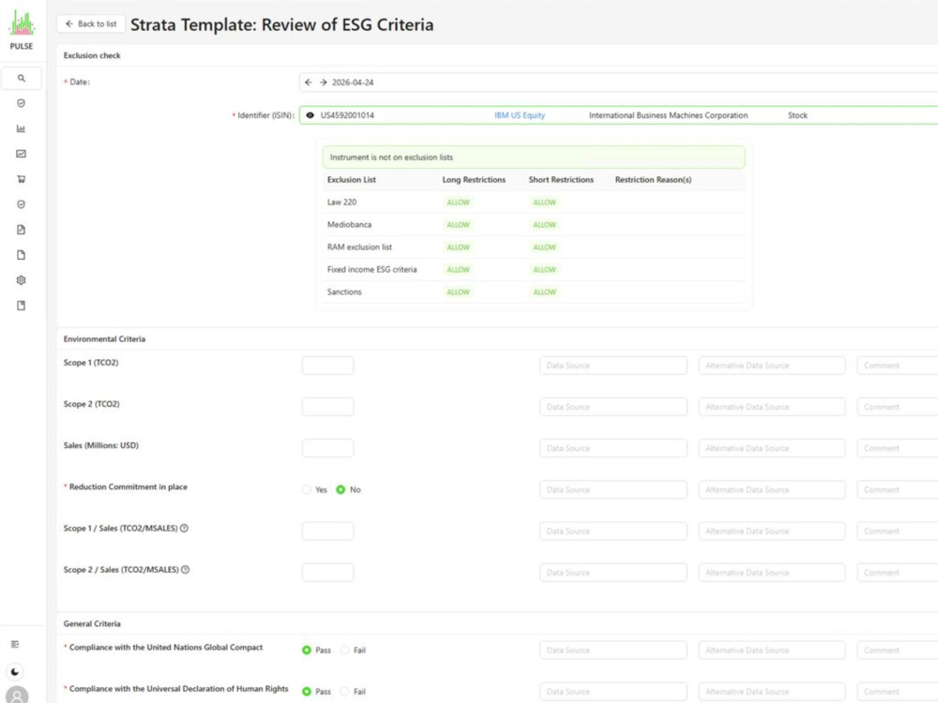
Task: Click the PULSE logo
Action: [22, 31]
